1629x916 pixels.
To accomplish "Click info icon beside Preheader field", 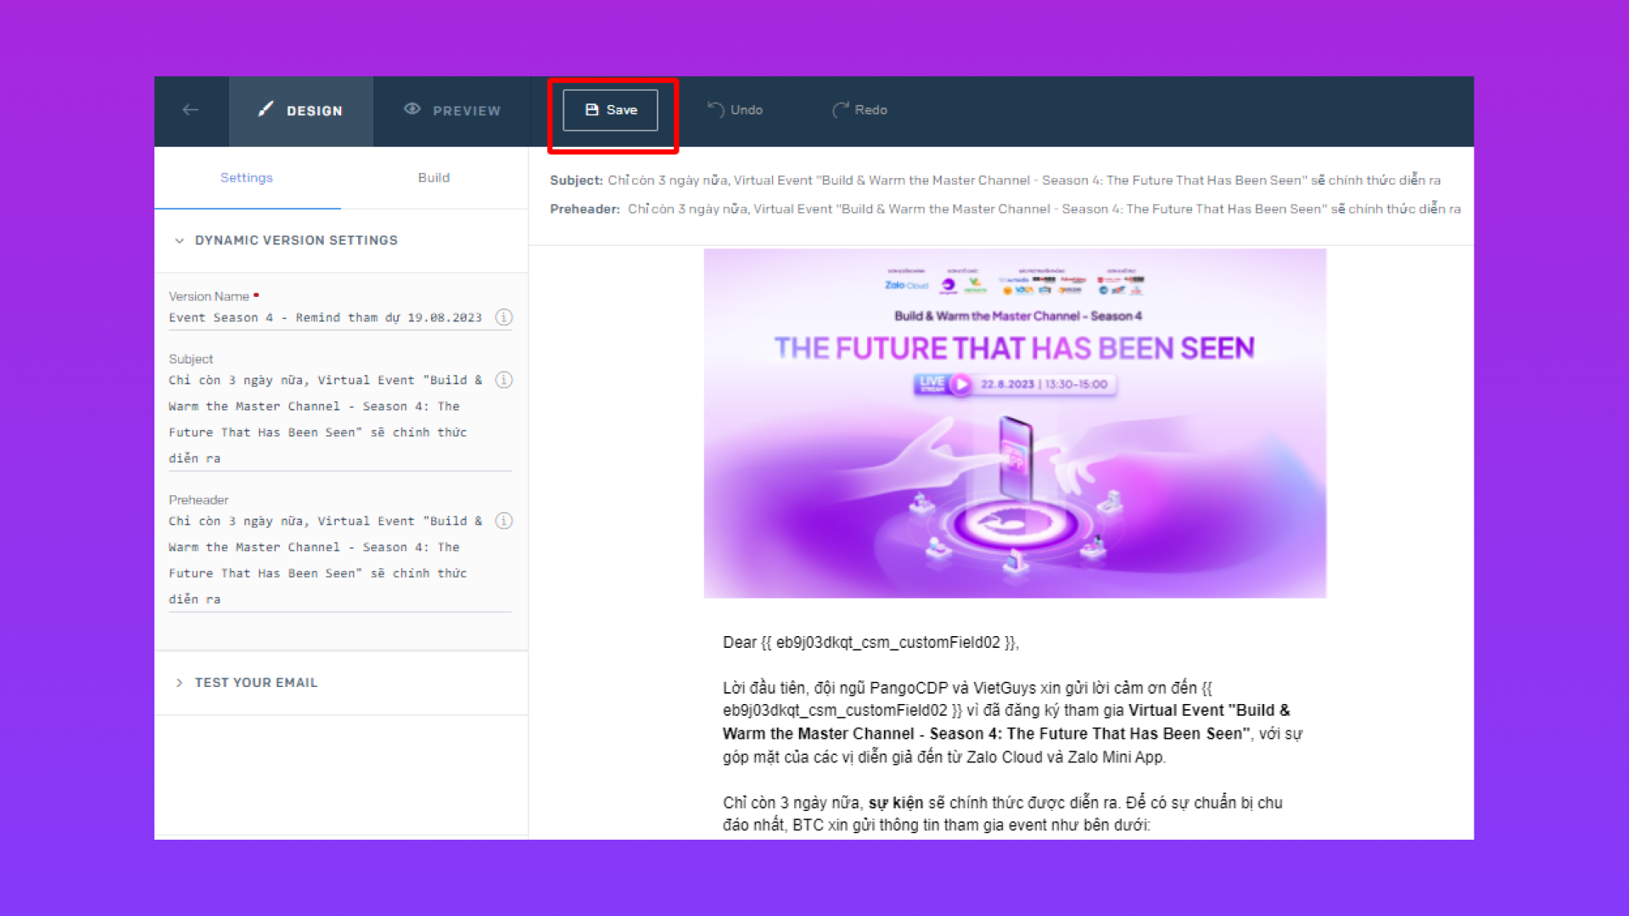I will pos(504,521).
